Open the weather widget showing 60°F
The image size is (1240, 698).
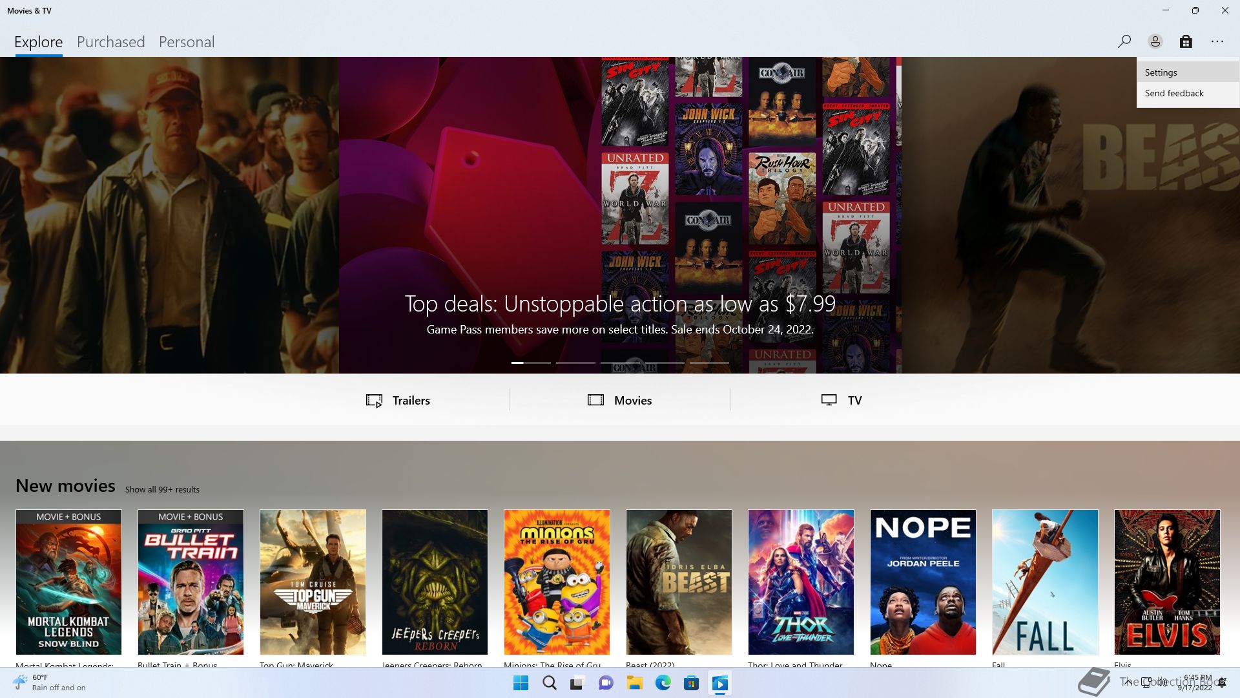pos(49,682)
